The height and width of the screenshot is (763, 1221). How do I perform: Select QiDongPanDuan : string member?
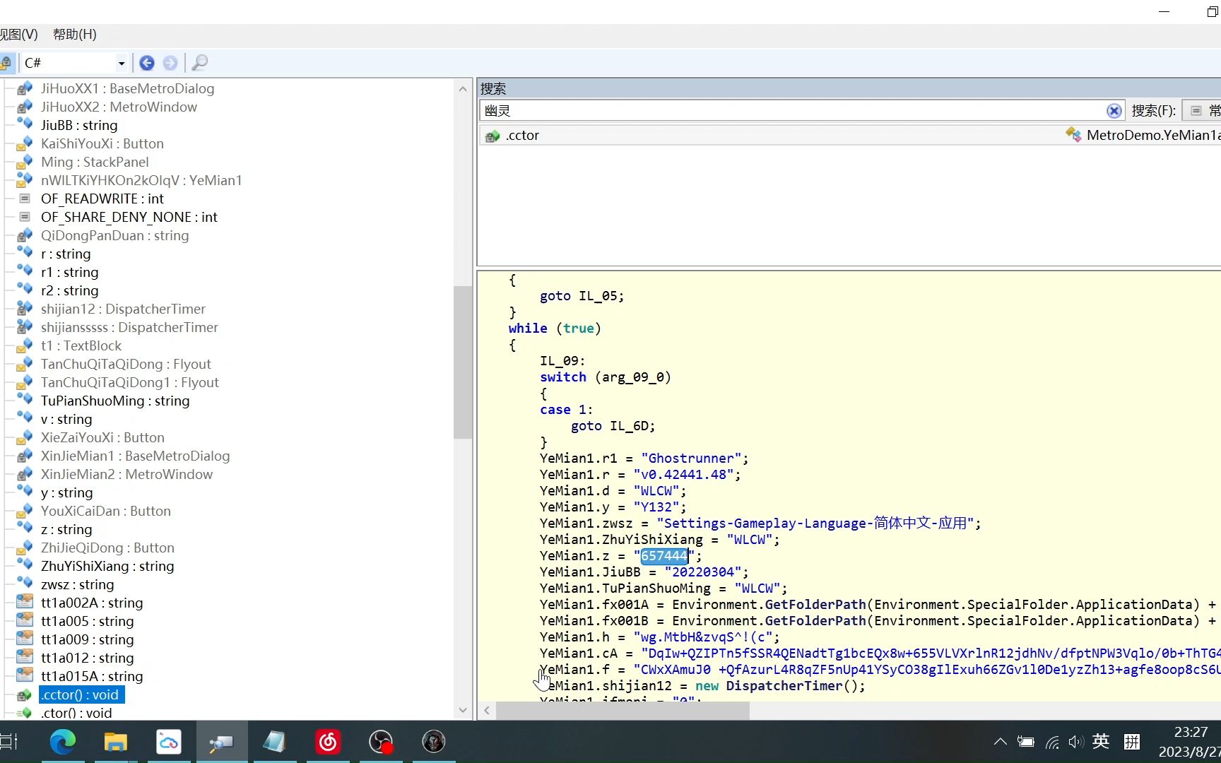(x=114, y=235)
